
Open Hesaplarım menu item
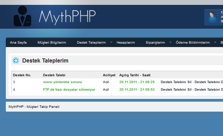click(x=126, y=43)
